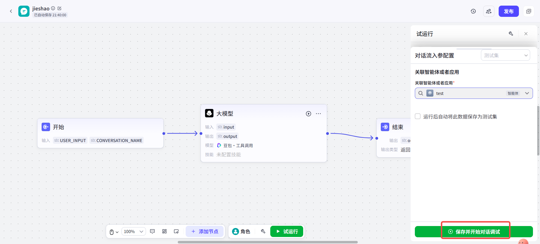Open the mouse interaction mode dropdown

[x=114, y=232]
